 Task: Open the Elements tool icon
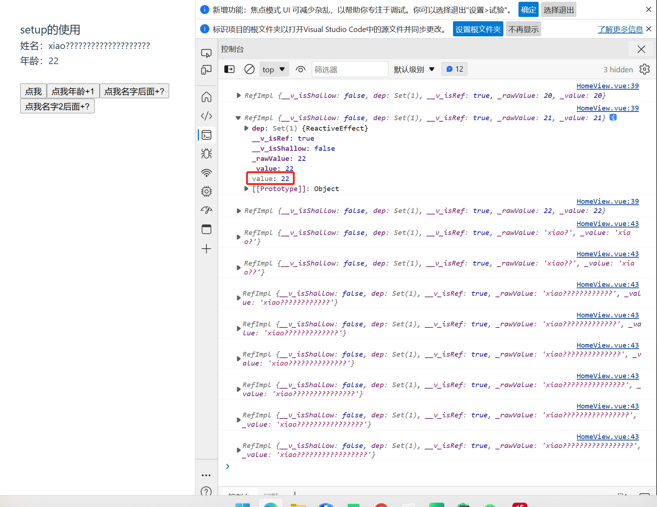[206, 116]
